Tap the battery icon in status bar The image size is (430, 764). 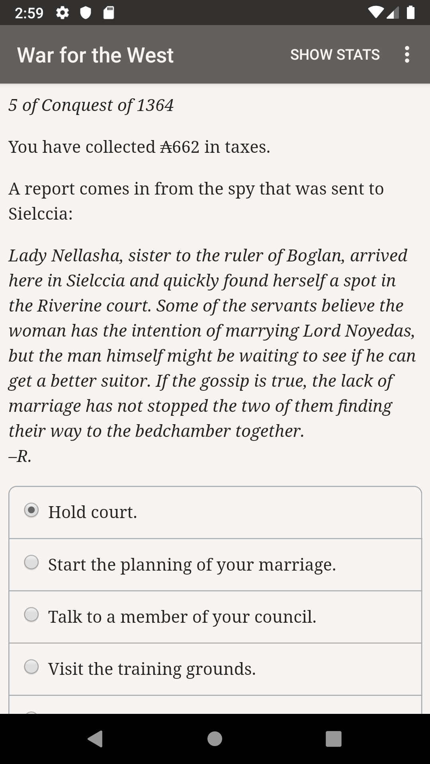[411, 13]
